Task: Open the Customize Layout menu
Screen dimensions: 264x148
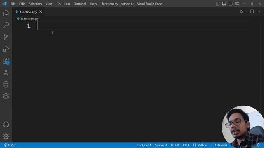Action: click(237, 4)
